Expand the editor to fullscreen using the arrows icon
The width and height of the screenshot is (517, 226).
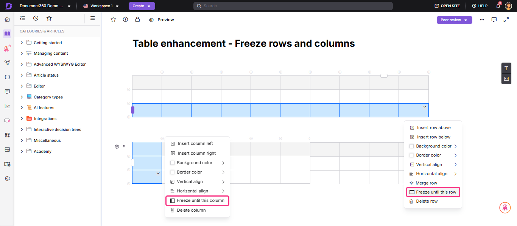pyautogui.click(x=506, y=19)
